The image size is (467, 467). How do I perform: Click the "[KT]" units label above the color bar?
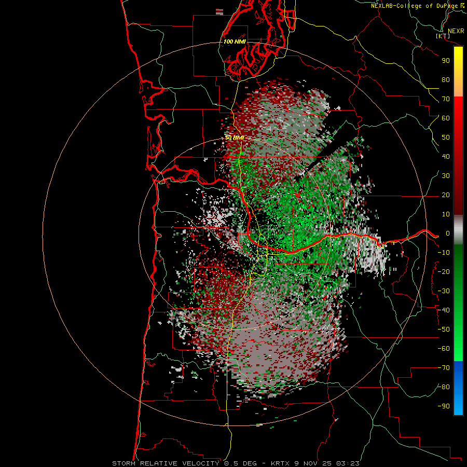443,36
